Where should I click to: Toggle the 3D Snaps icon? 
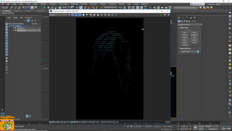pos(86,8)
